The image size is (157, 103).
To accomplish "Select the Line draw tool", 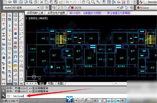I will click(x=21, y=15).
